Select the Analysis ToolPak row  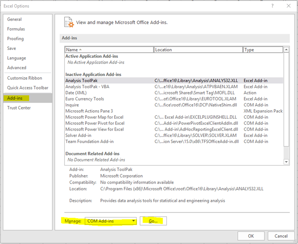coord(174,81)
